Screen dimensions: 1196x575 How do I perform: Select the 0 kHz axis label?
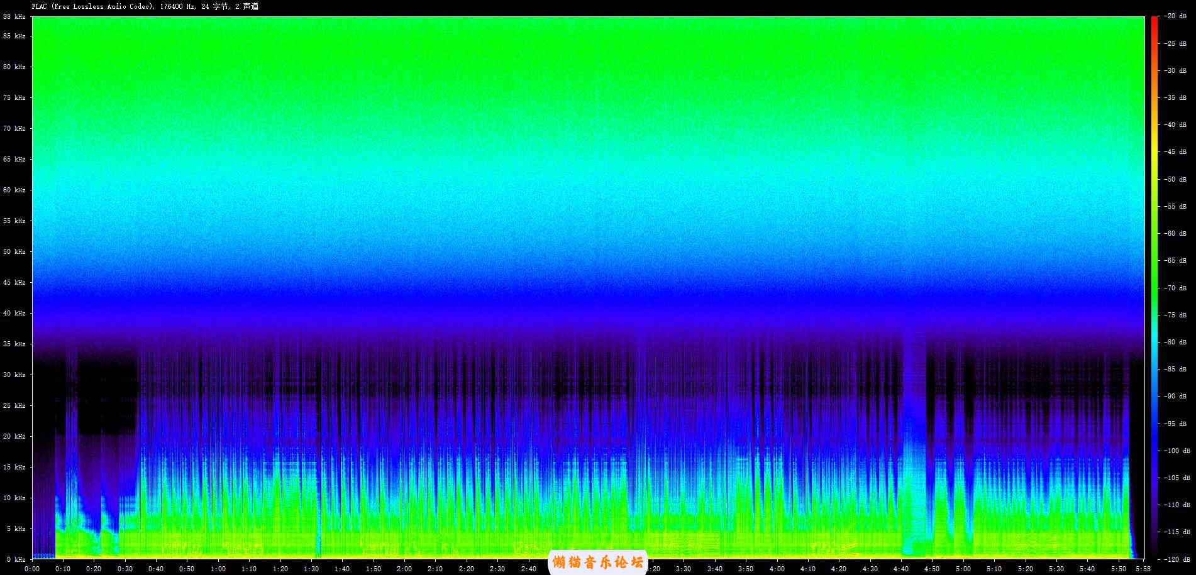pos(16,559)
